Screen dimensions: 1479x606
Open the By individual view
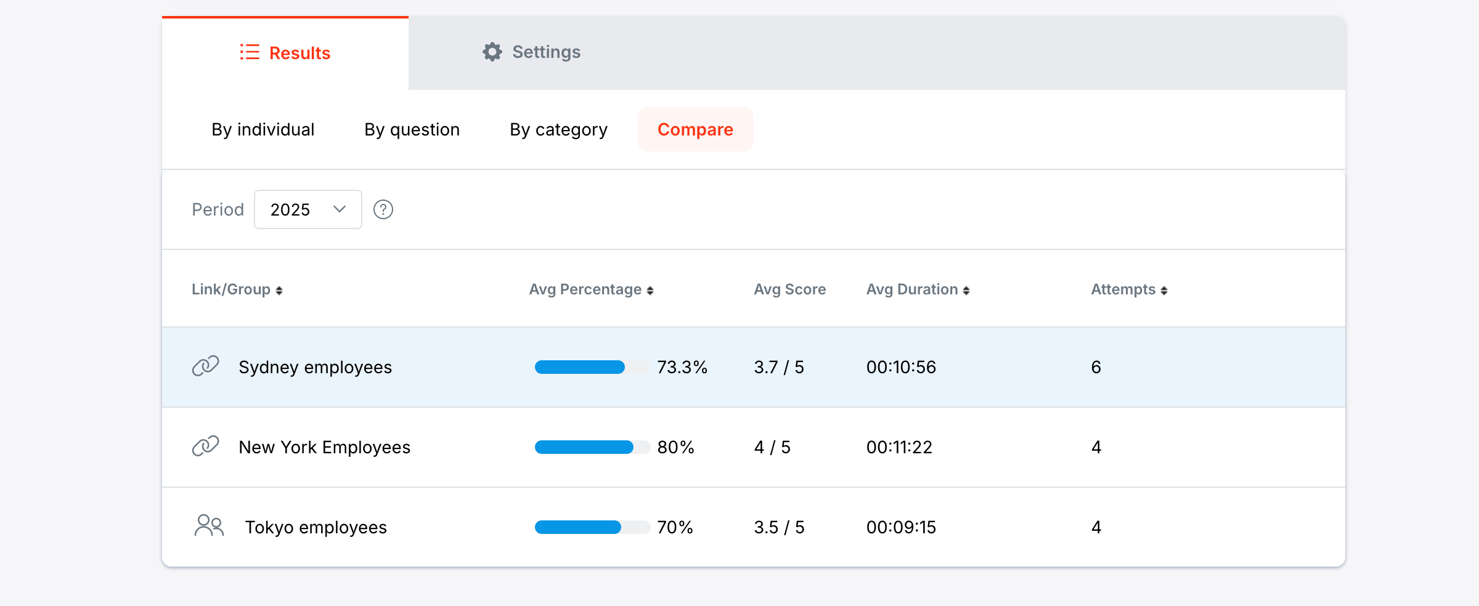[263, 130]
